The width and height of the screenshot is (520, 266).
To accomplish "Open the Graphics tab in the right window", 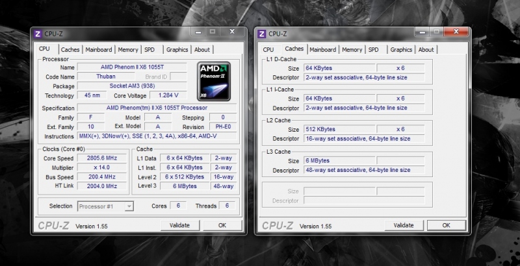I will point(401,49).
